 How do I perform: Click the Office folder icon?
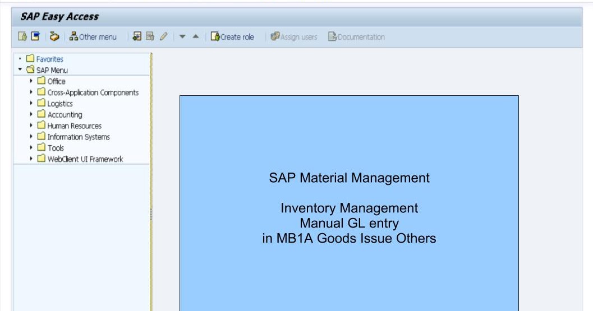pos(41,81)
